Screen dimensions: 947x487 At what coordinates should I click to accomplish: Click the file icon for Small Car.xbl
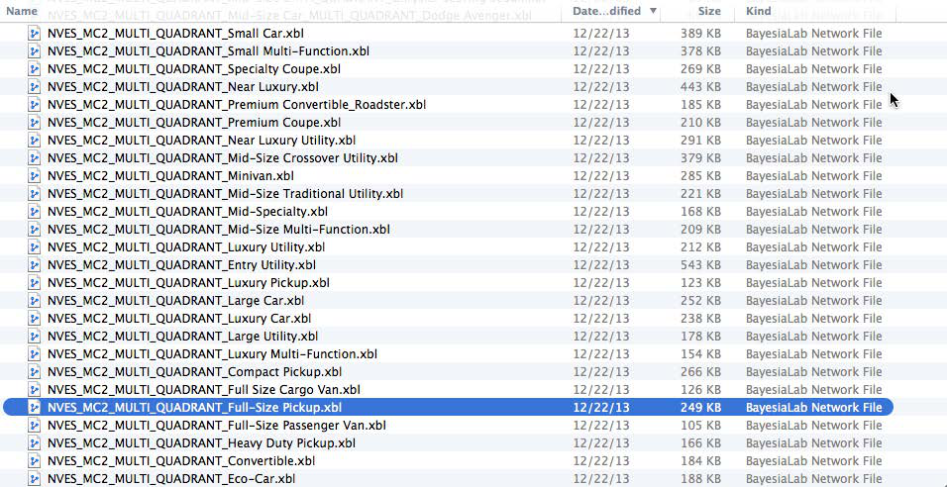click(35, 34)
